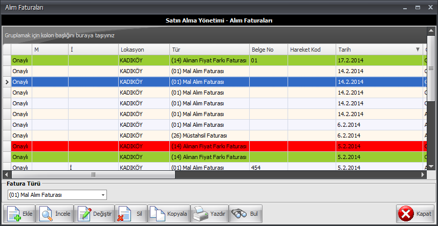The width and height of the screenshot is (438, 226).
Task: Select the 17.2.2014 date cell
Action: tap(379, 60)
